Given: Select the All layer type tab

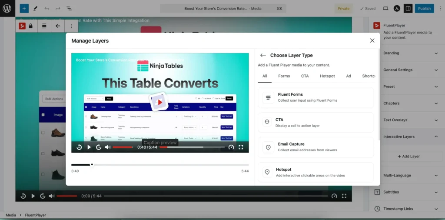Looking at the screenshot, I should pos(265,76).
